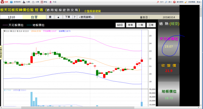Click the 查 search button

tap(50, 17)
